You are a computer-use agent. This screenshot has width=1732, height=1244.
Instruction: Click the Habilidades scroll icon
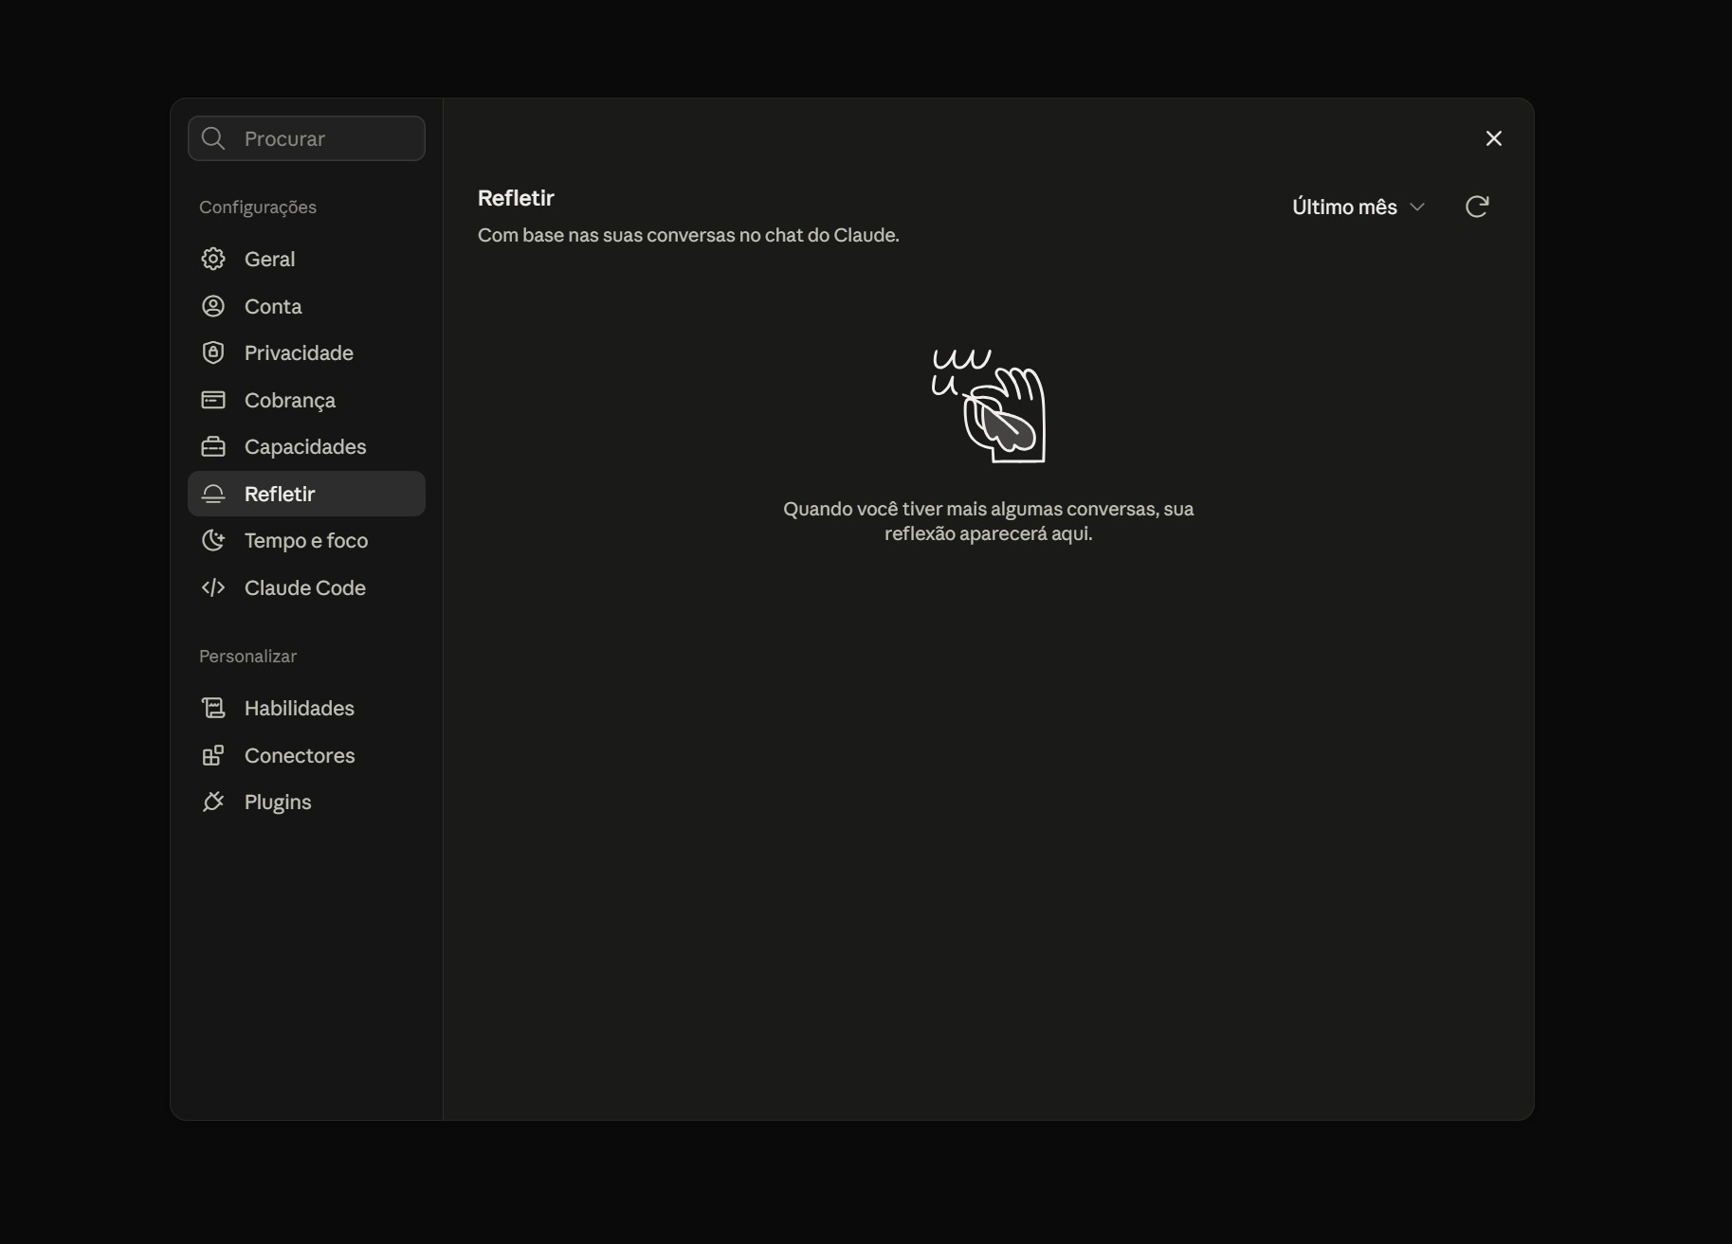[213, 708]
